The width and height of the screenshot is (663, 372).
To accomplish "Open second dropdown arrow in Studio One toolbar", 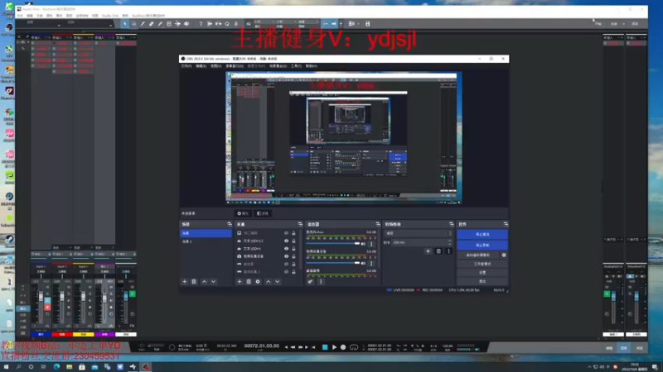I will [x=111, y=26].
